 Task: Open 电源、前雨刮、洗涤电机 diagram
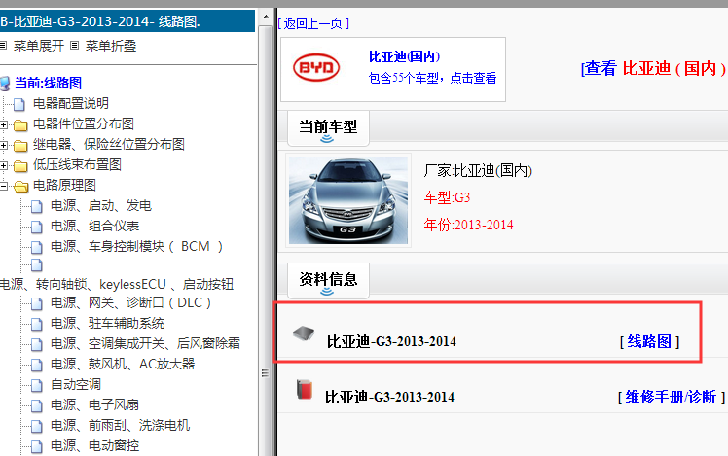121,426
